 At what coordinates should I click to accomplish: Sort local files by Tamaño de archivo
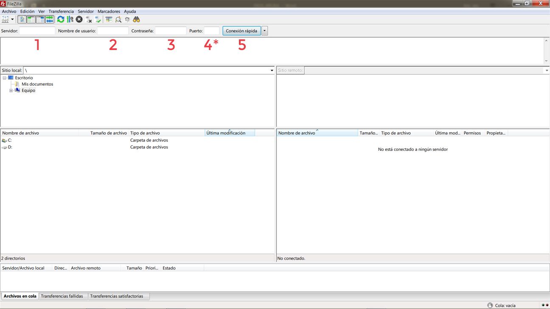[104, 133]
